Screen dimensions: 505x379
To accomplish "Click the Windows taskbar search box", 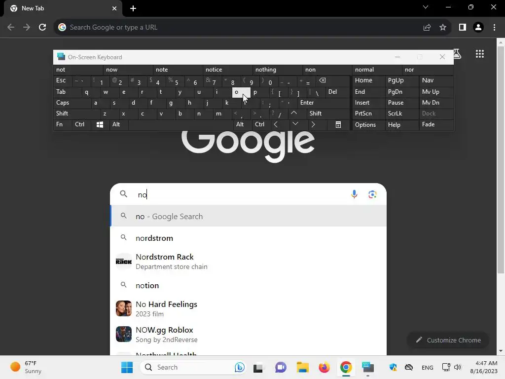I will click(x=193, y=367).
